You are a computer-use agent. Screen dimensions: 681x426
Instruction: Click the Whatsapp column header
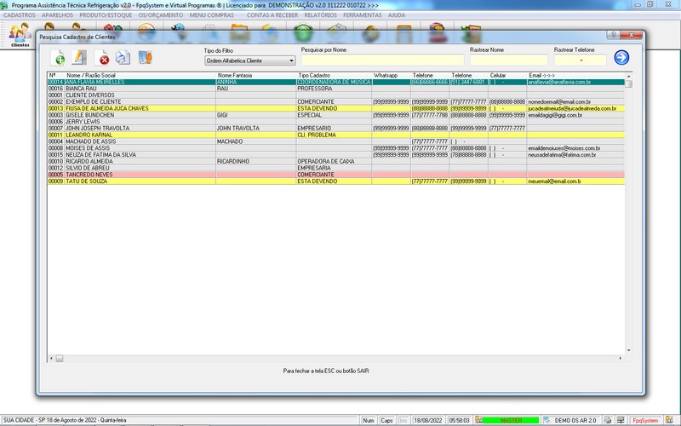click(386, 75)
